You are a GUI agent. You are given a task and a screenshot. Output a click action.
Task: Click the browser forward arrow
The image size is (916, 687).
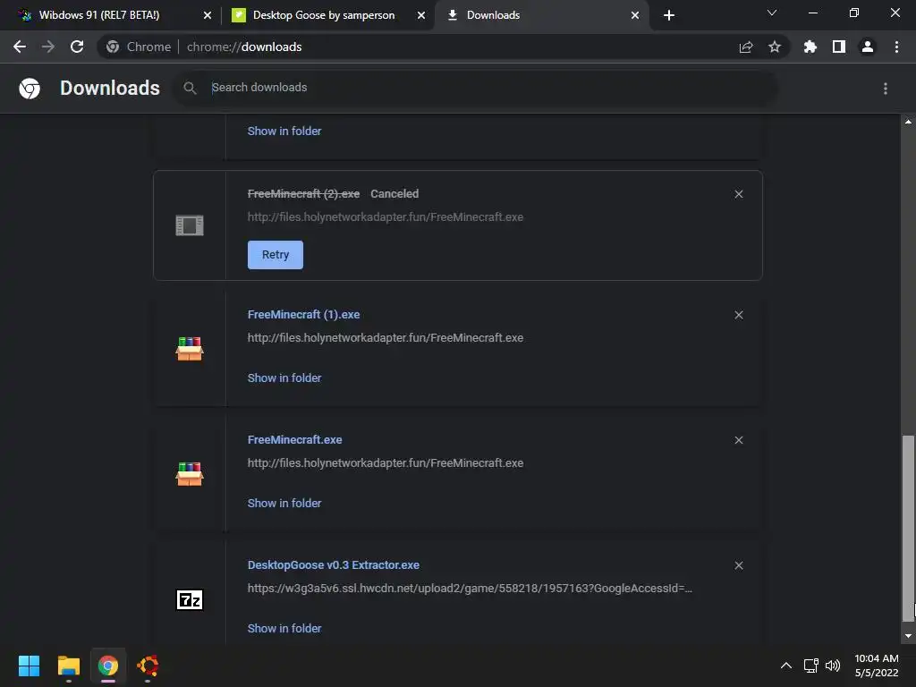coord(48,47)
